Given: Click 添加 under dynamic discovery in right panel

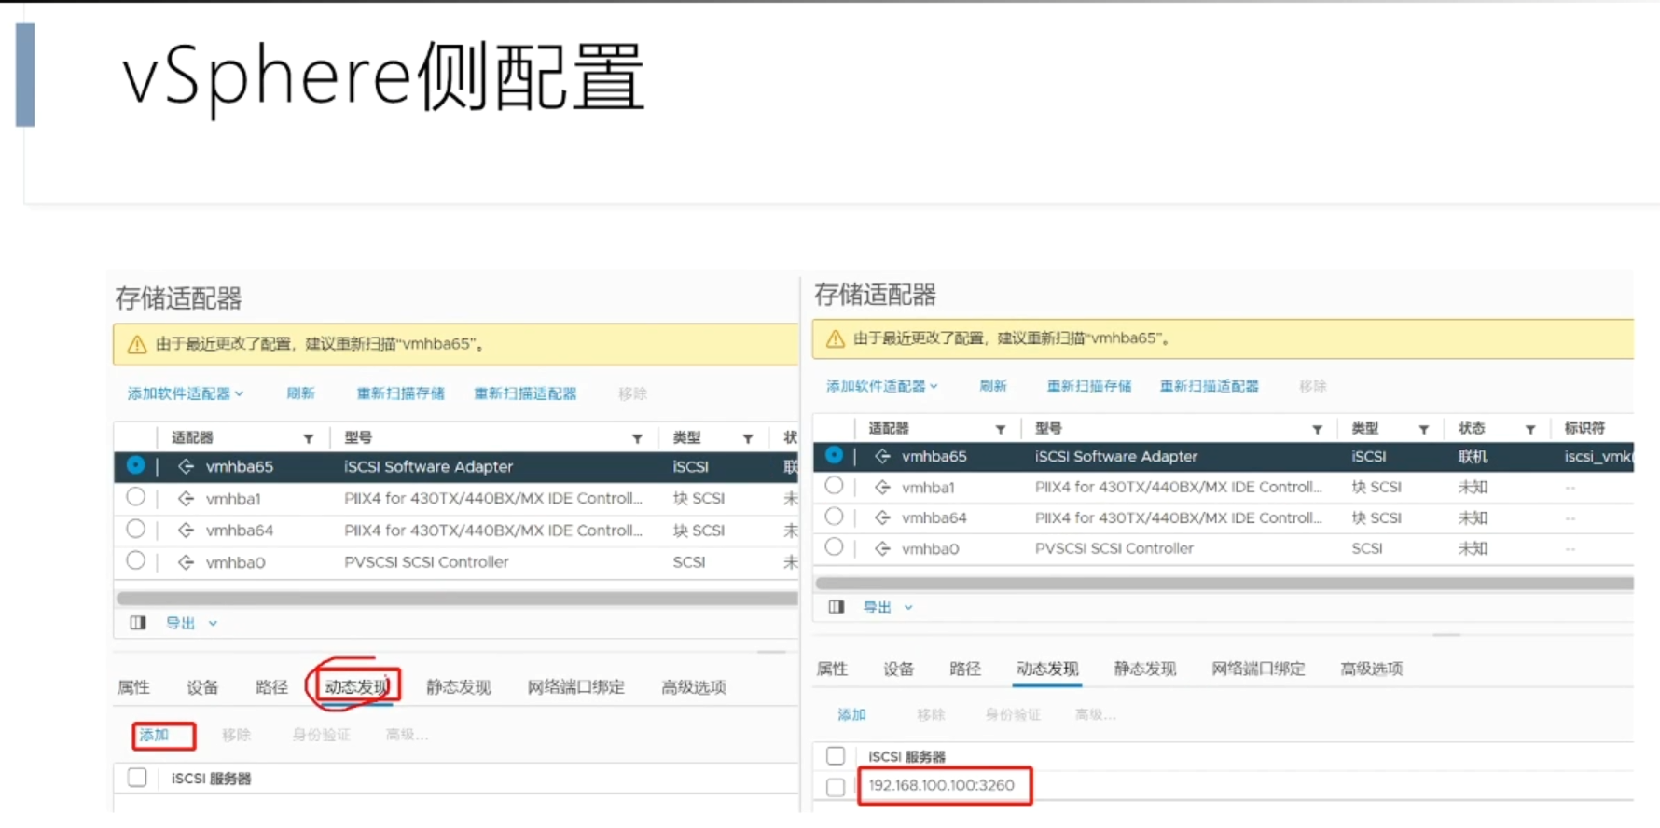Looking at the screenshot, I should click(851, 715).
